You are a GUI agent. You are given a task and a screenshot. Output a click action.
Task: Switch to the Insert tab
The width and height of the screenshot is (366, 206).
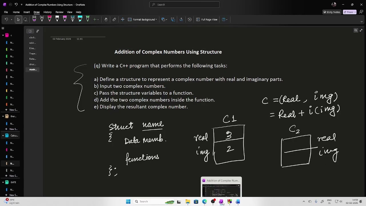click(27, 12)
